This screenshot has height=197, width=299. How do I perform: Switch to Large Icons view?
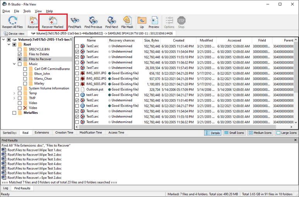(x=286, y=133)
